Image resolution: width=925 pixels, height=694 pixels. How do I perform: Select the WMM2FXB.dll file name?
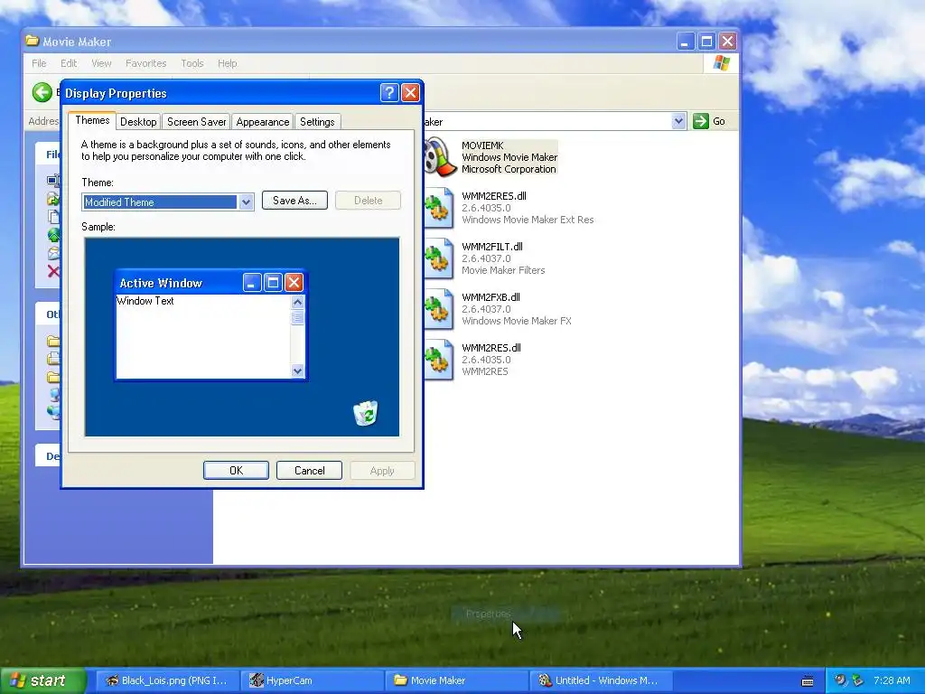click(491, 297)
